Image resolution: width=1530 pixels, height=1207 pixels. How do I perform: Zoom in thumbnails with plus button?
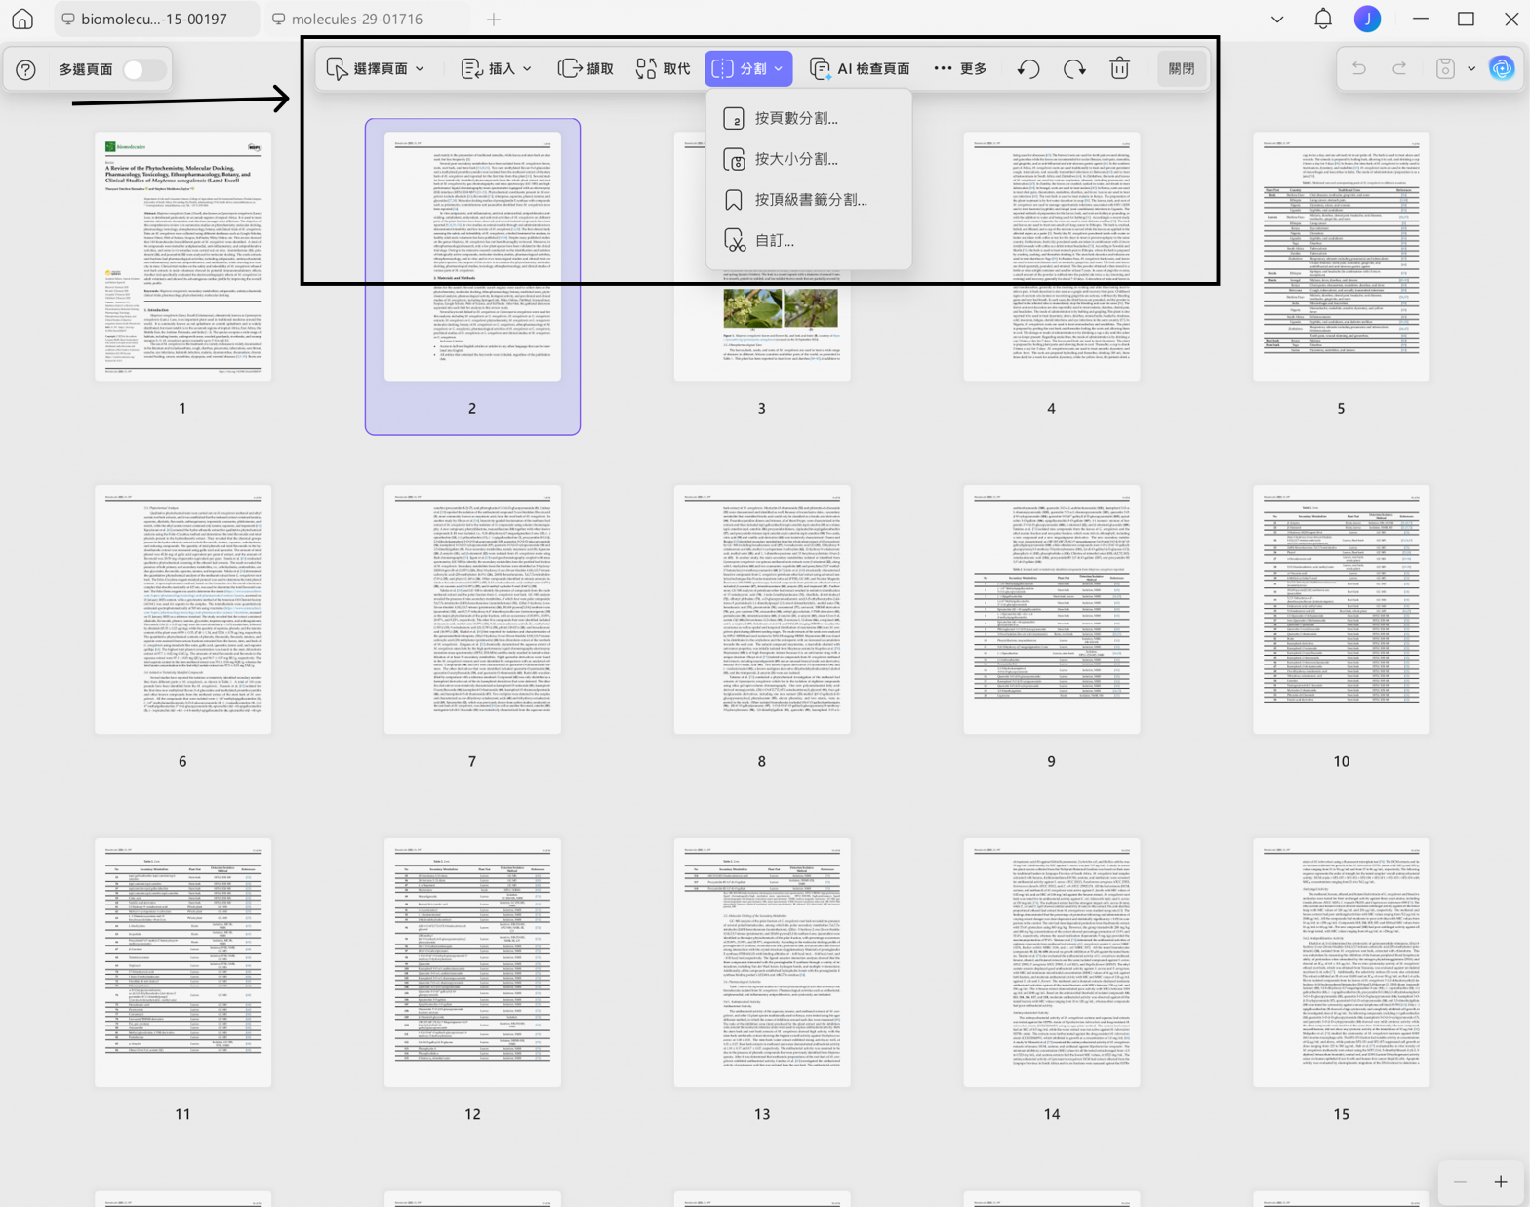tap(1501, 1182)
